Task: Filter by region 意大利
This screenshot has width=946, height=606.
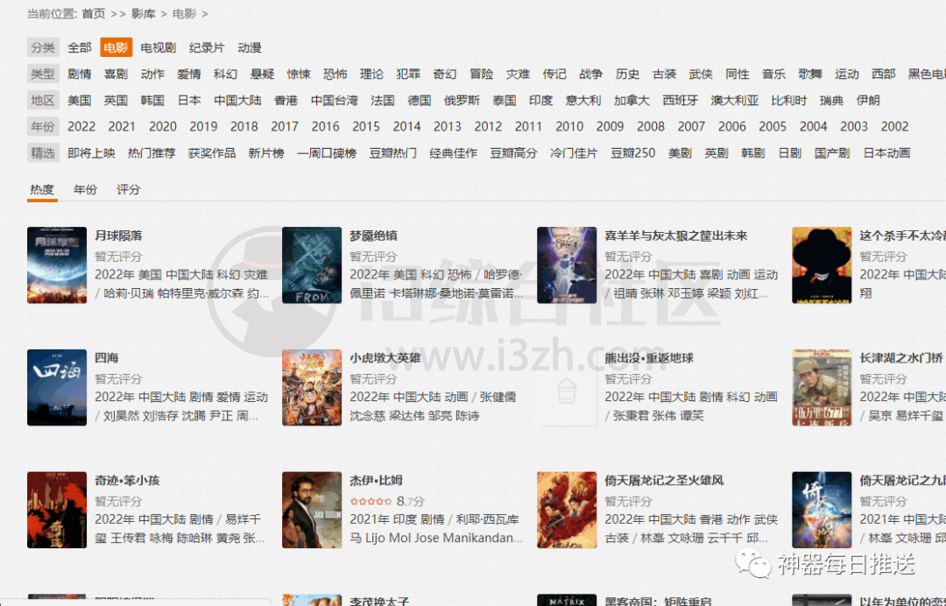Action: point(582,100)
